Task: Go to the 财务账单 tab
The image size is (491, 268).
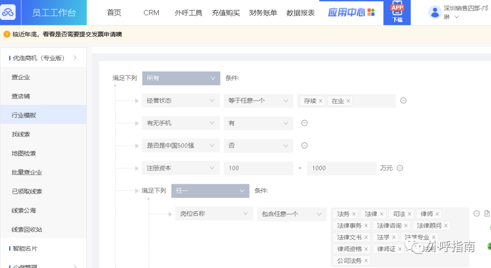Action: [x=263, y=13]
